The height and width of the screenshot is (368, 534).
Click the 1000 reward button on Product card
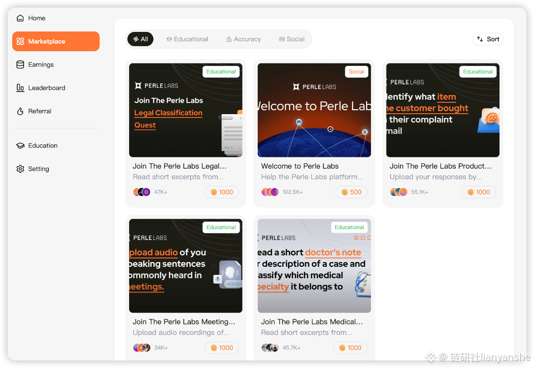(x=478, y=192)
